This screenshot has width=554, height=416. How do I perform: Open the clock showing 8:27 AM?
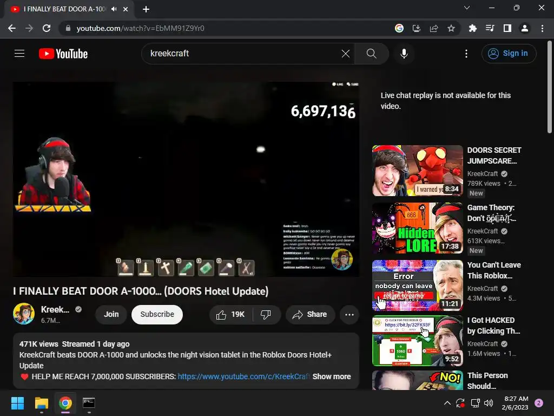point(515,403)
